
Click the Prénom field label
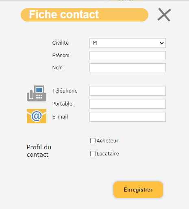(61, 56)
